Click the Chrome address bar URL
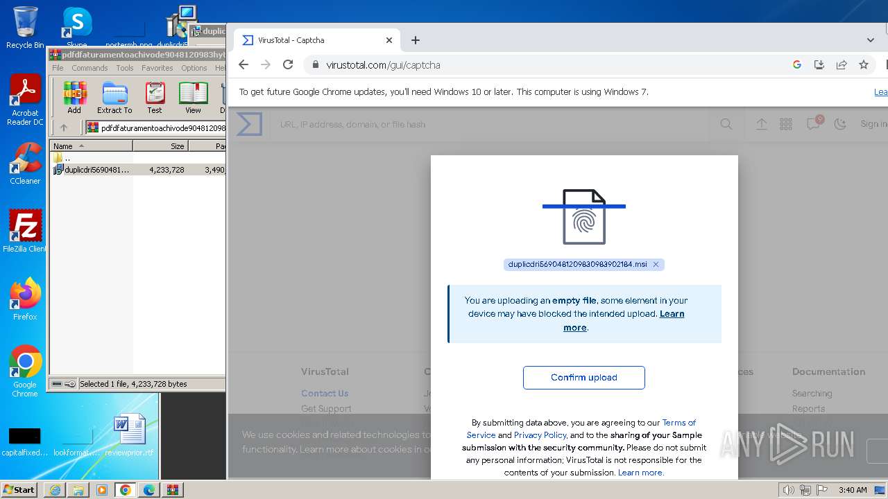This screenshot has height=499, width=888. click(x=383, y=65)
